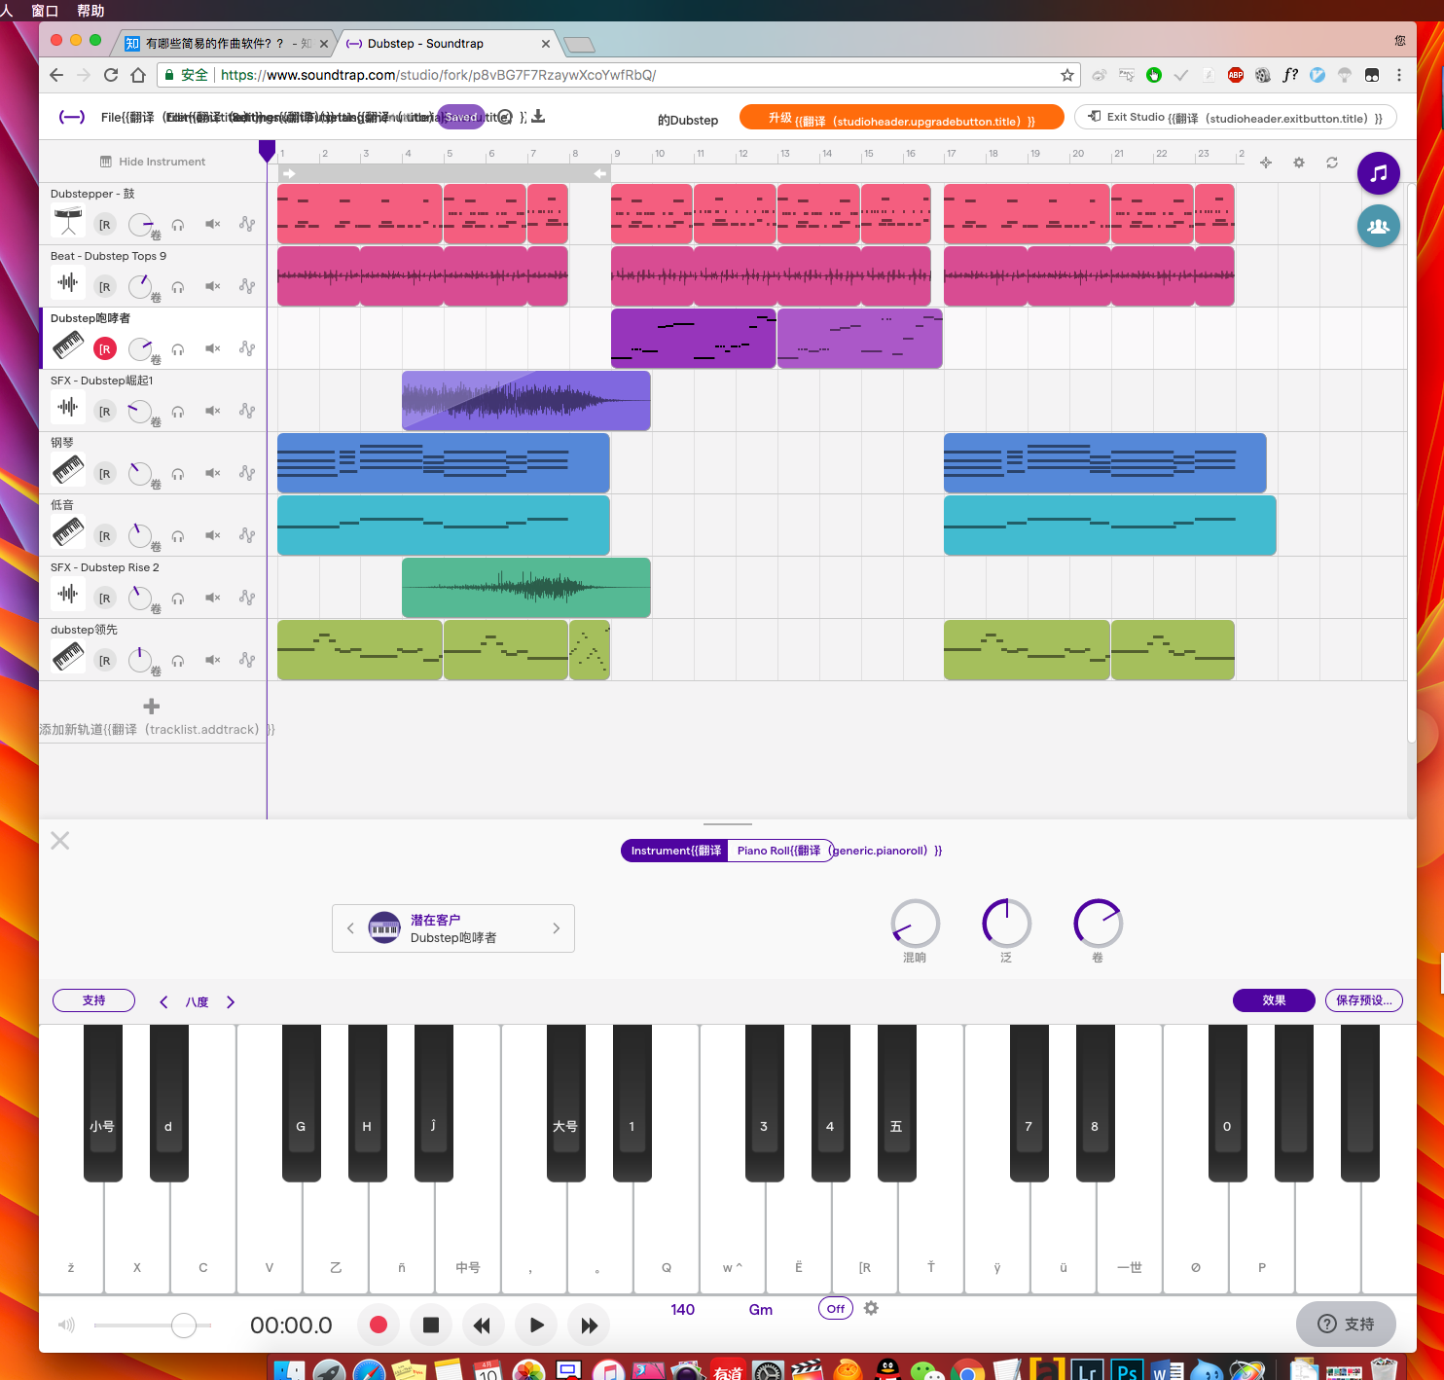Viewport: 1444px width, 1380px height.
Task: Shift octave down with left chevron
Action: click(163, 1001)
